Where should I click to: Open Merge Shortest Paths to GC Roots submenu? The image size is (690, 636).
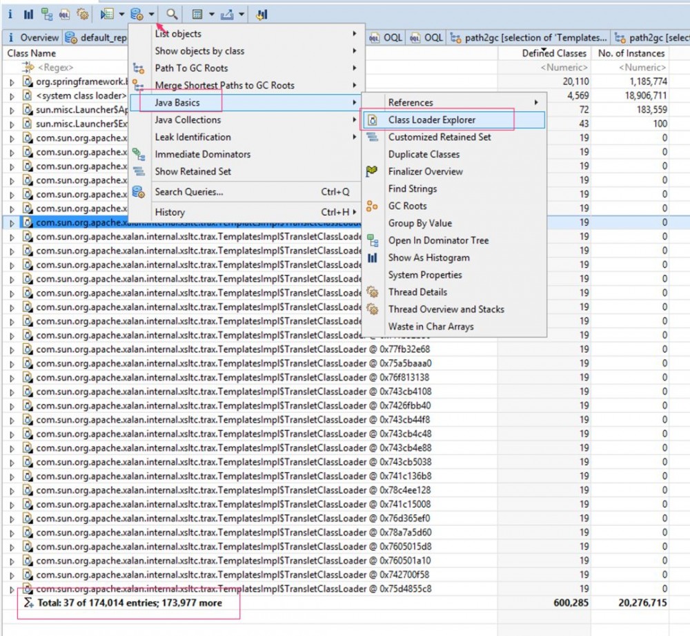[245, 85]
